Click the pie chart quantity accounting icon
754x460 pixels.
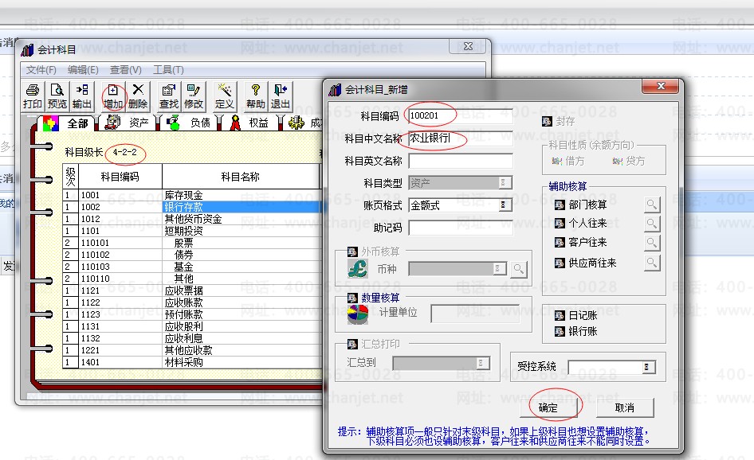pos(357,314)
